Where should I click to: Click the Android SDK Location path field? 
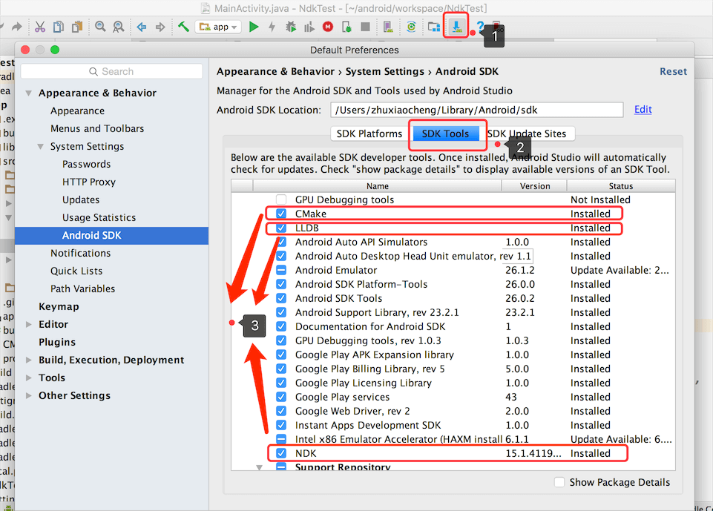pos(476,110)
